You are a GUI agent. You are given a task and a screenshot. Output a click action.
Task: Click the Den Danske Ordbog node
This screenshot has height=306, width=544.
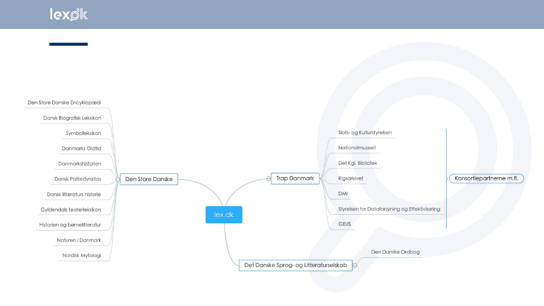(395, 252)
